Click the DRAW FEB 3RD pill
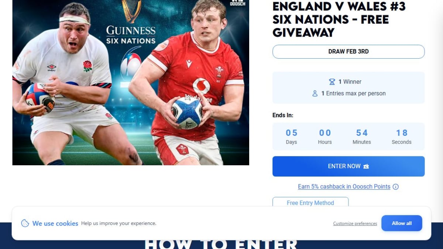 (x=348, y=52)
